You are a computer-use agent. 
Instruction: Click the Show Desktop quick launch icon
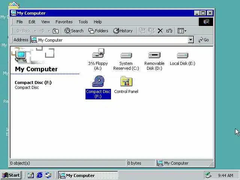pyautogui.click(x=30, y=175)
